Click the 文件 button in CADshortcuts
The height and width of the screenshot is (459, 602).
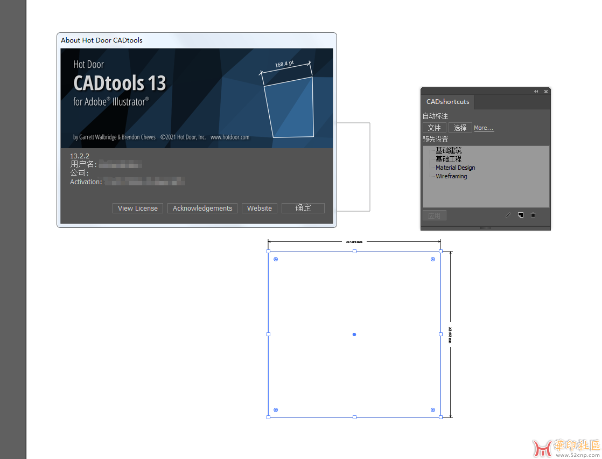[434, 128]
